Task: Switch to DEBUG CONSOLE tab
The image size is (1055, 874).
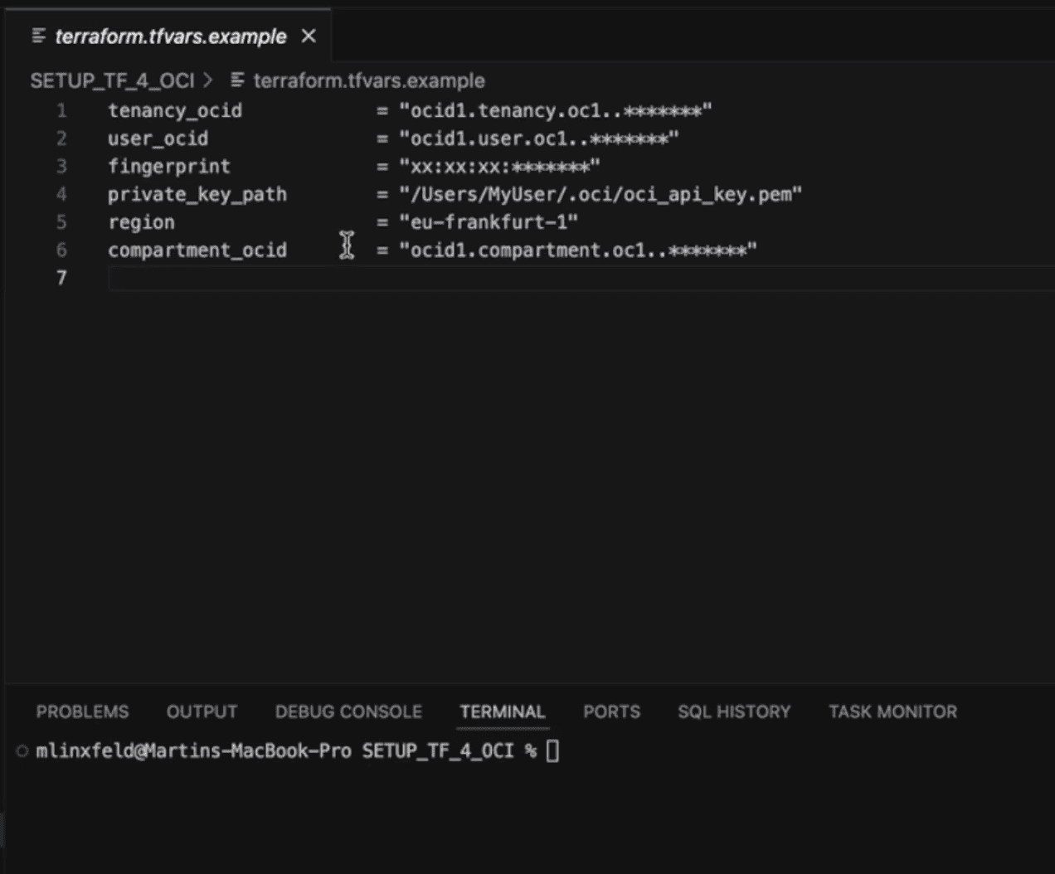Action: 348,711
